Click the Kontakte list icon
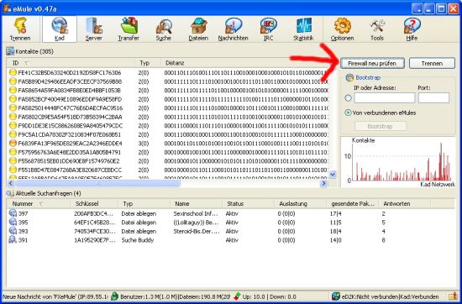Screen dimensions: 462x304 pyautogui.click(x=10, y=51)
